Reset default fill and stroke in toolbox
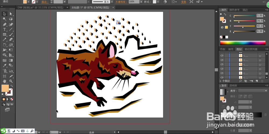The height and width of the screenshot is (134, 269). pyautogui.click(x=3, y=94)
